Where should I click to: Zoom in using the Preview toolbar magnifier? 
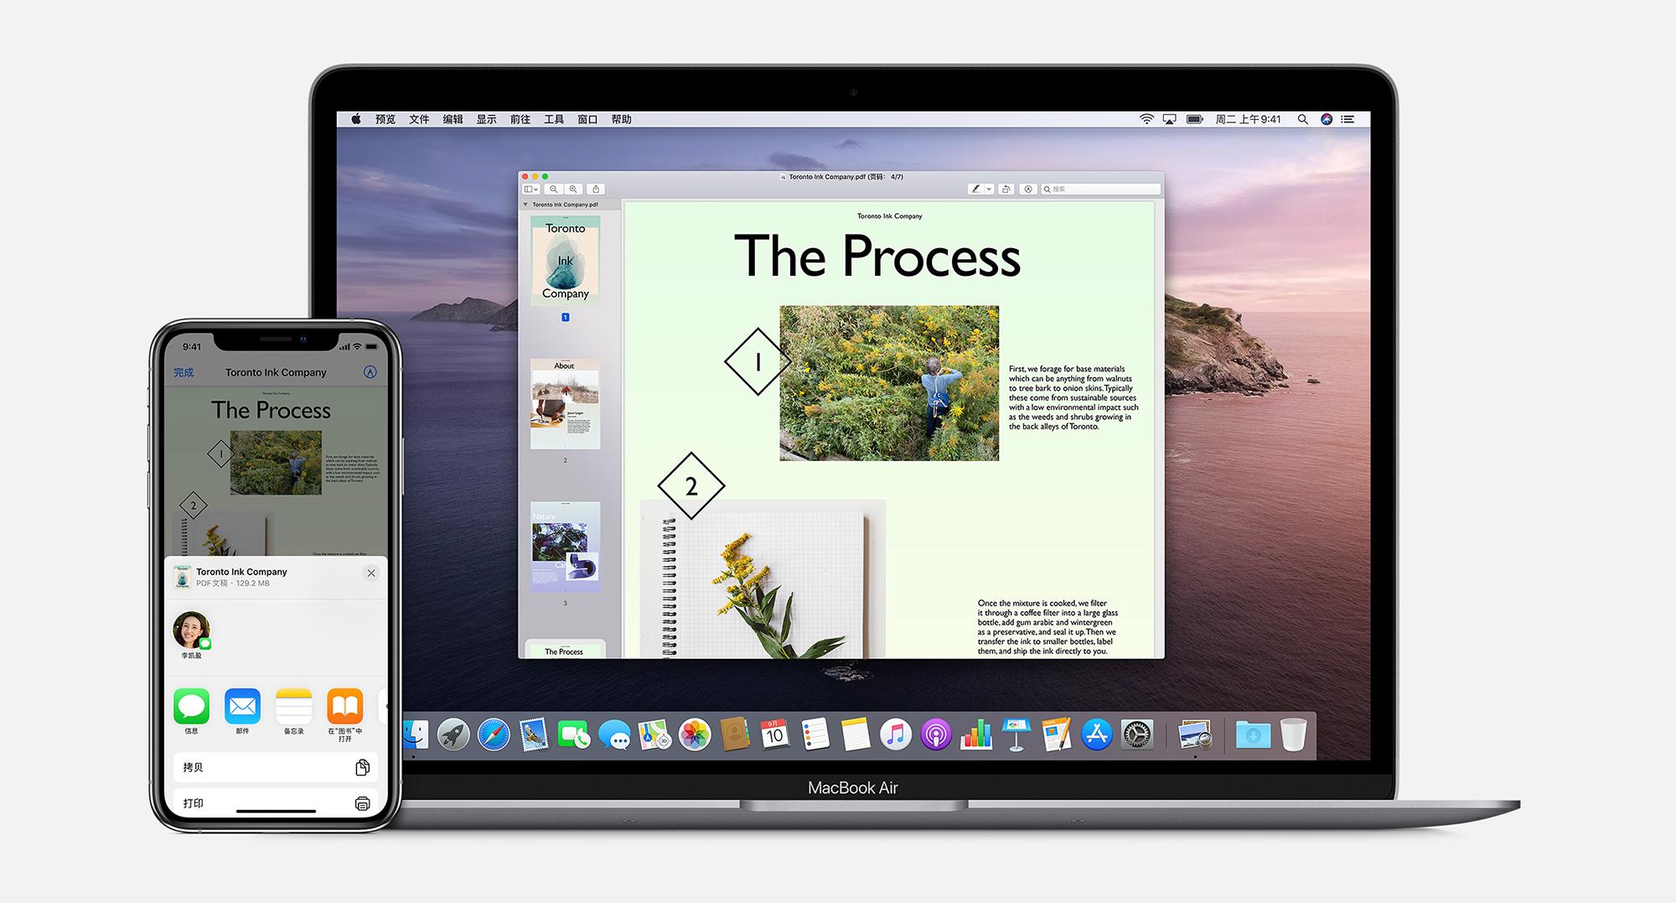(x=573, y=189)
